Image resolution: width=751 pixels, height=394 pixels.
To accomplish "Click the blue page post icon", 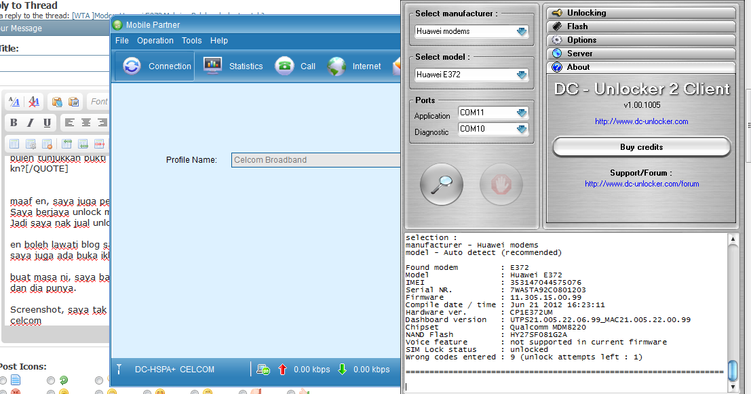I will tap(16, 380).
